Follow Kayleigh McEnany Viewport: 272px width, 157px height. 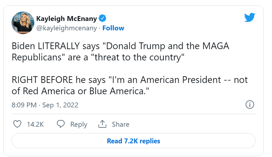[113, 28]
